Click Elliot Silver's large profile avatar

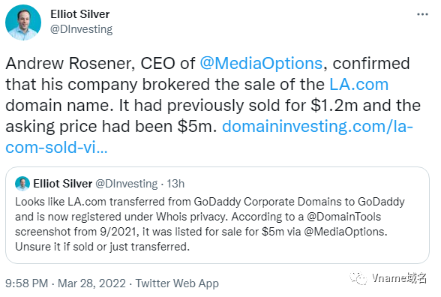pyautogui.click(x=23, y=22)
